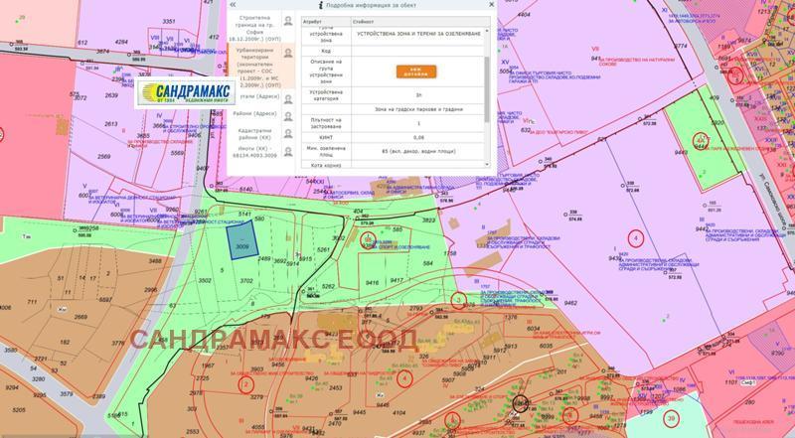Click the stamp icon beside Строителна граница
The width and height of the screenshot is (795, 438).
click(288, 22)
